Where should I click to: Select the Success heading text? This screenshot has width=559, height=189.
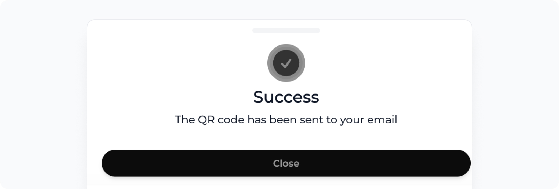click(x=286, y=97)
